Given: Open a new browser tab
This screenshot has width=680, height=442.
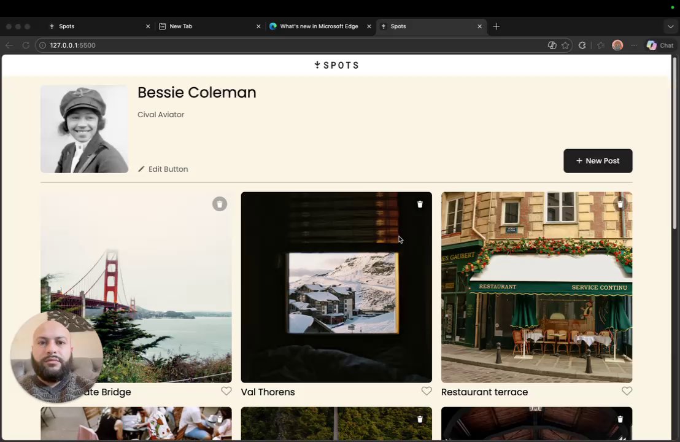Looking at the screenshot, I should point(496,26).
